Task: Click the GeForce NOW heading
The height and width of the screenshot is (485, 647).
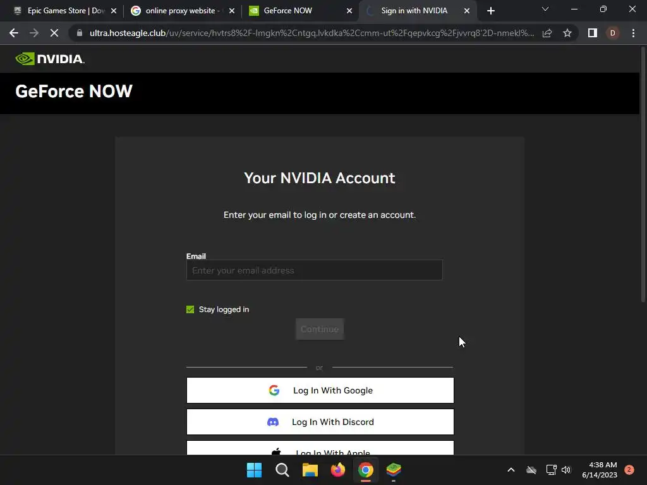Action: point(74,92)
